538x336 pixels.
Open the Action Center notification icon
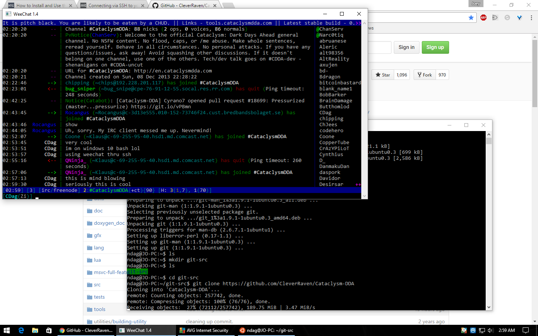point(526,330)
